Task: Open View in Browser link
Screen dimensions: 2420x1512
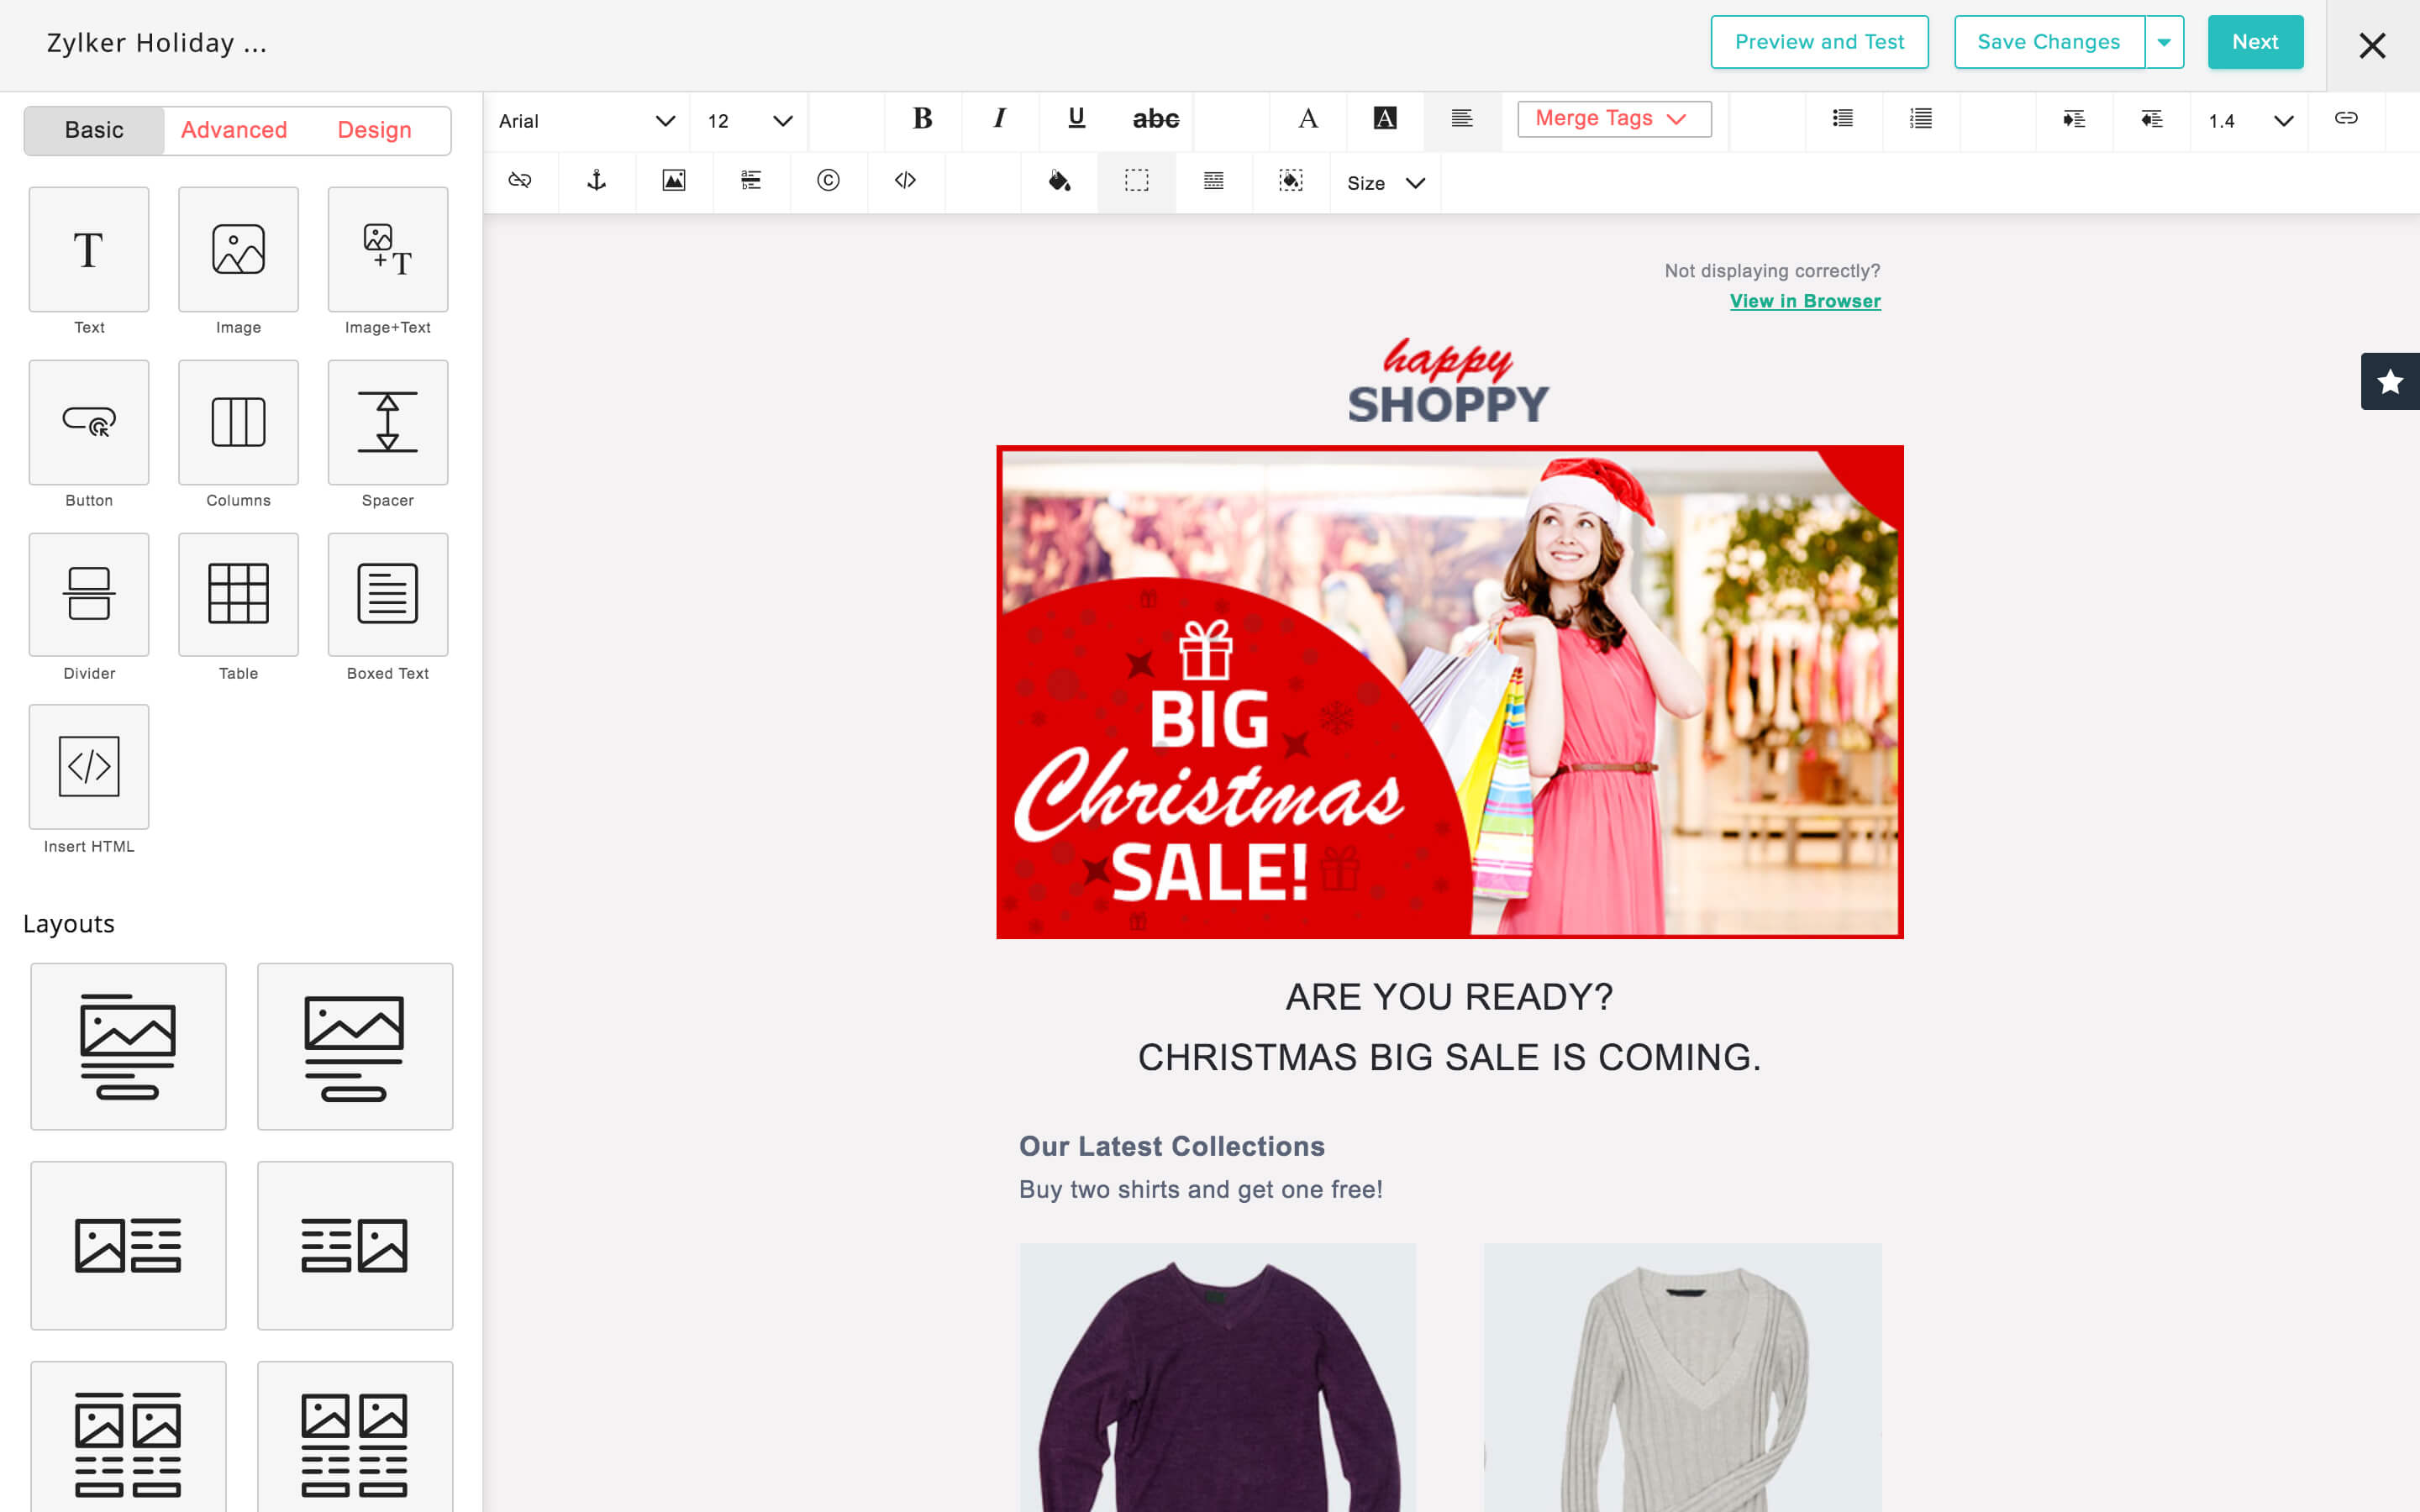Action: tap(1805, 301)
